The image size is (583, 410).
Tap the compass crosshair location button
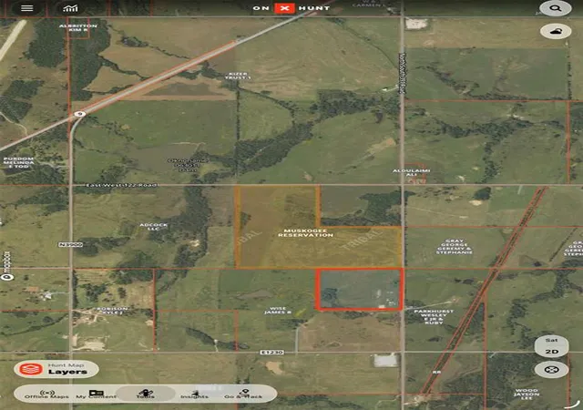pyautogui.click(x=551, y=370)
